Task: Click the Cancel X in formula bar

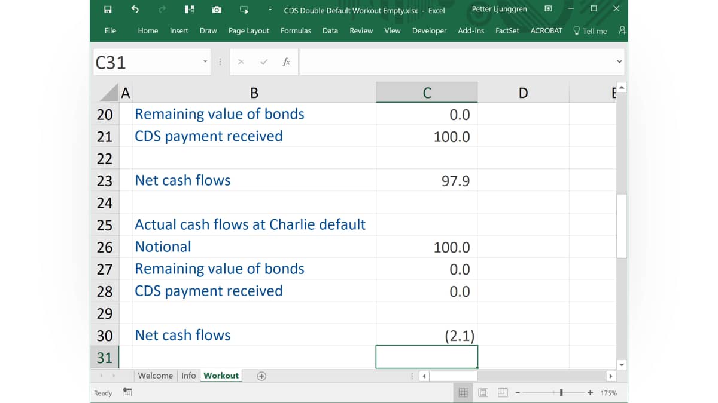Action: point(241,62)
